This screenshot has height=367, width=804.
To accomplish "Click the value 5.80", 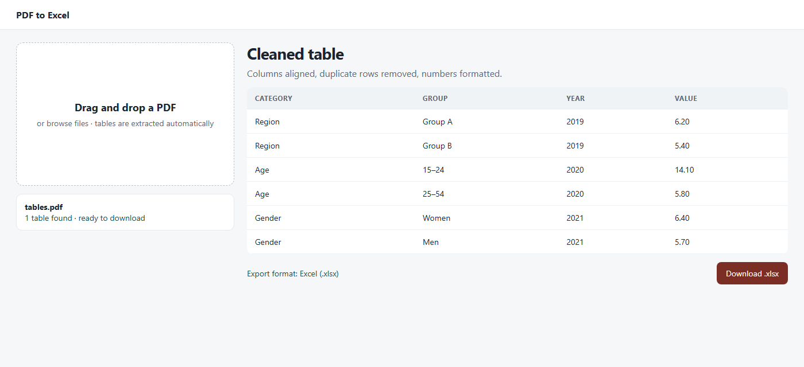I will click(682, 194).
